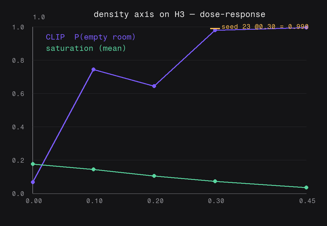327x226 pixels.
Task: Click the x-axis tick label 0.20
Action: pyautogui.click(x=155, y=201)
